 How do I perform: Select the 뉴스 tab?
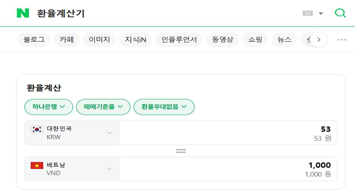(x=284, y=40)
